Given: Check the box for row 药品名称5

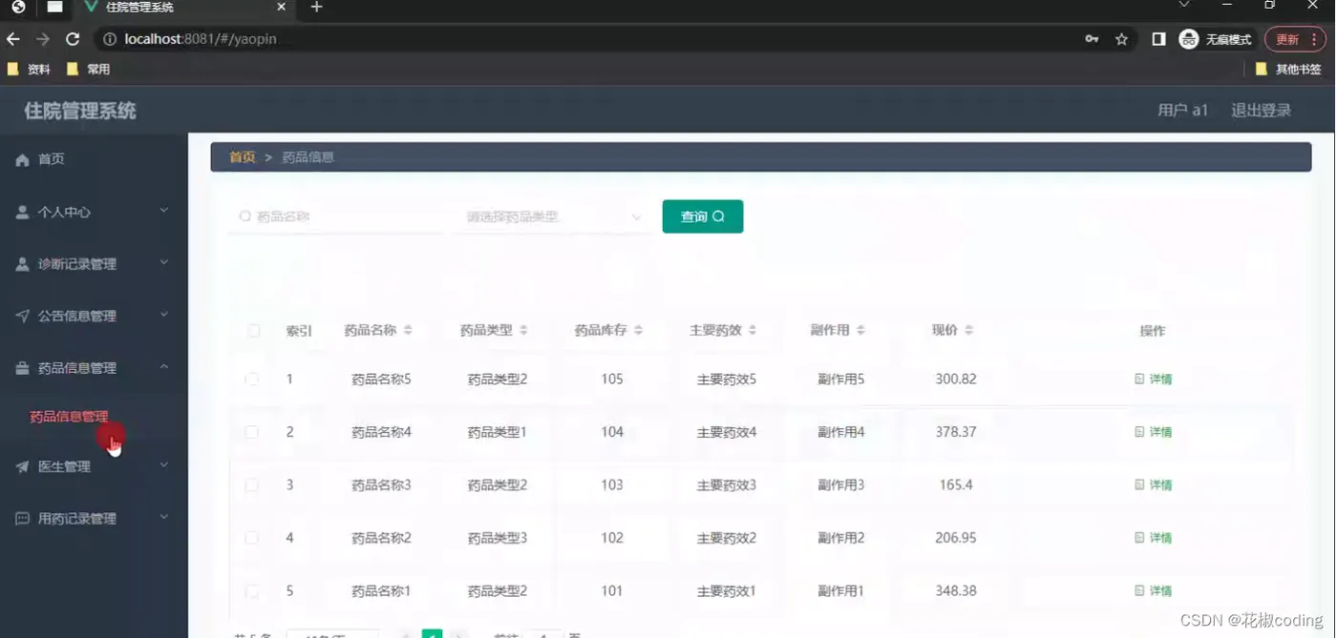Looking at the screenshot, I should (252, 380).
